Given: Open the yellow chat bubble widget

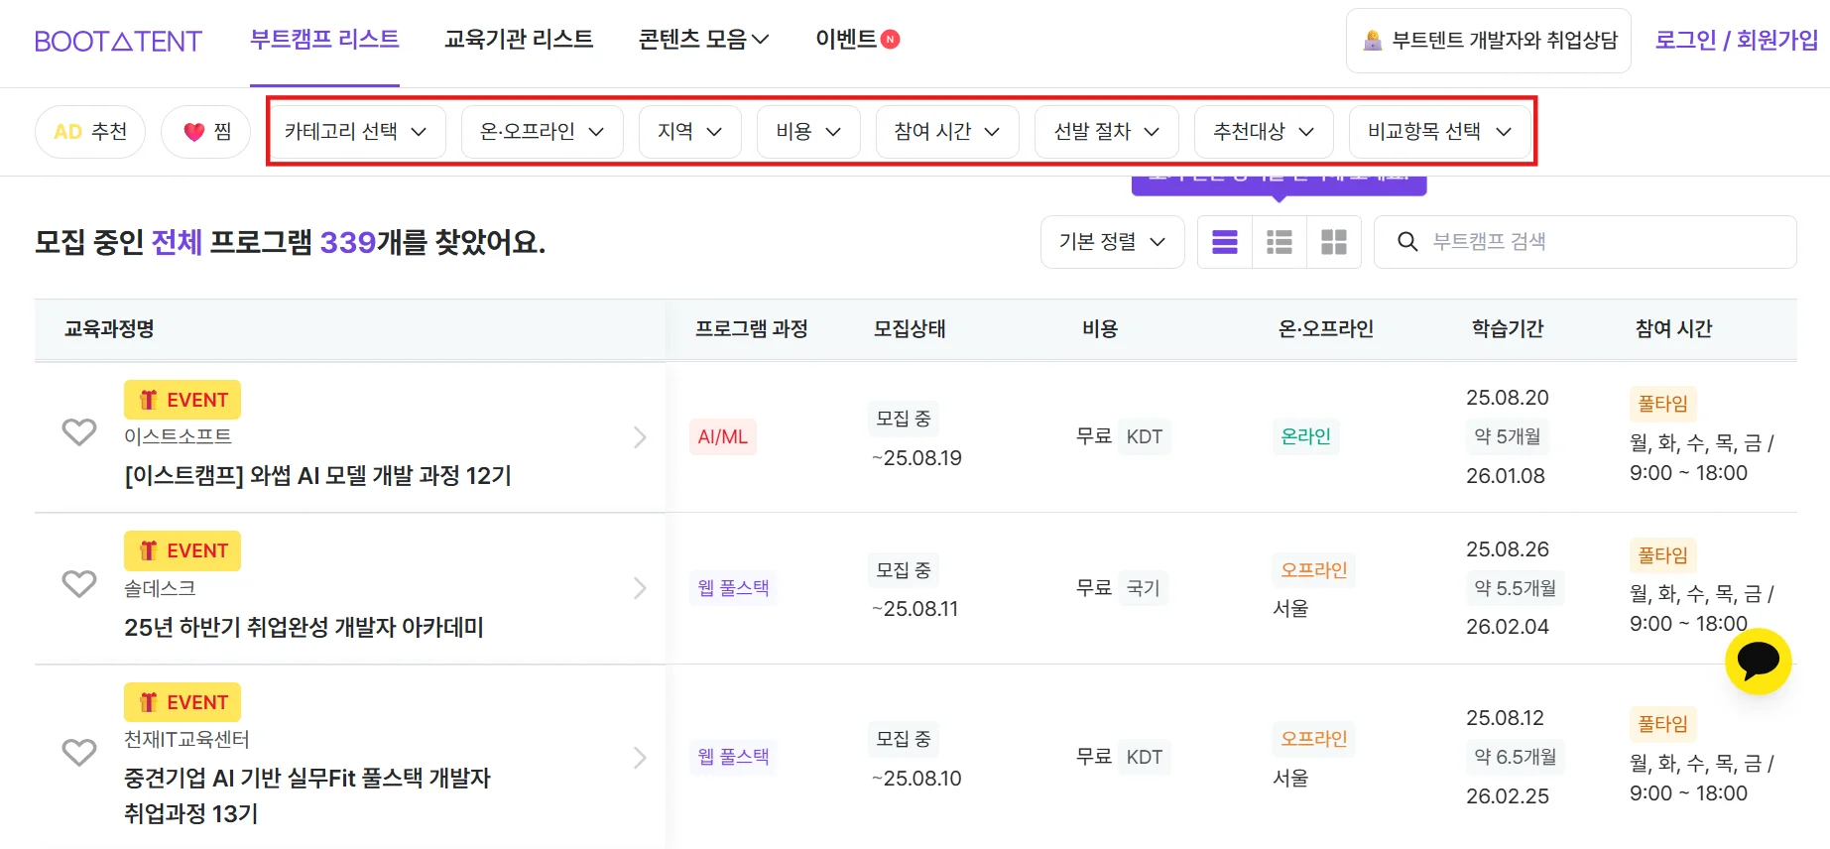Looking at the screenshot, I should (x=1758, y=662).
